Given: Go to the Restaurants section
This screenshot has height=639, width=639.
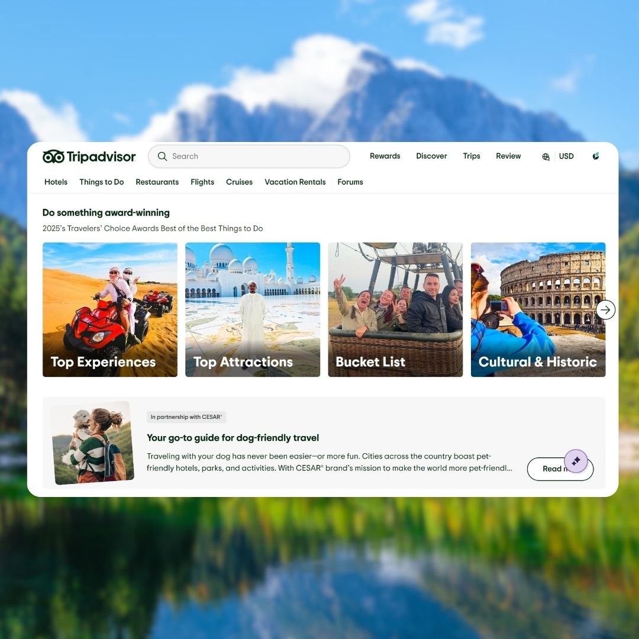Looking at the screenshot, I should pyautogui.click(x=157, y=182).
